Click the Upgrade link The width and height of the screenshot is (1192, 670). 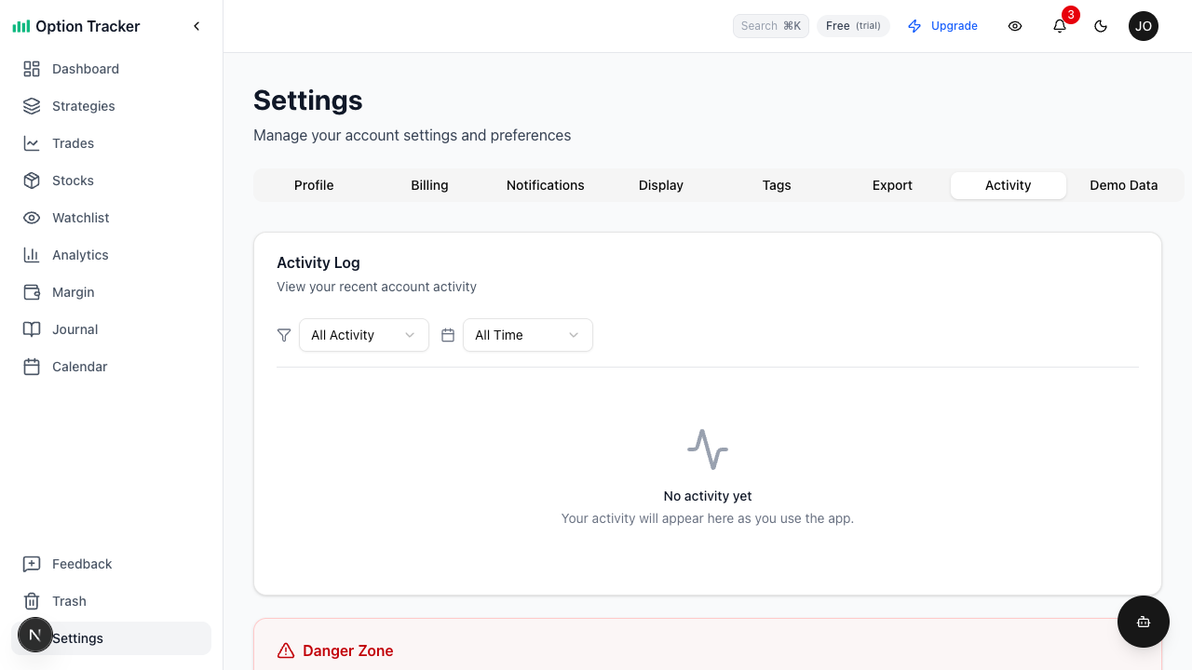coord(942,26)
